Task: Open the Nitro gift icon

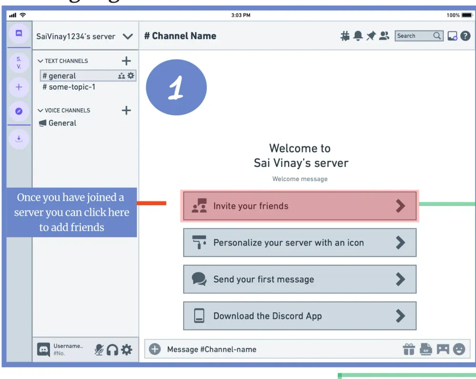Action: (409, 349)
